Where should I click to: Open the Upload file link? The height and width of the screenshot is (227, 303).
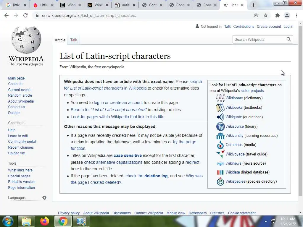coord(17,153)
